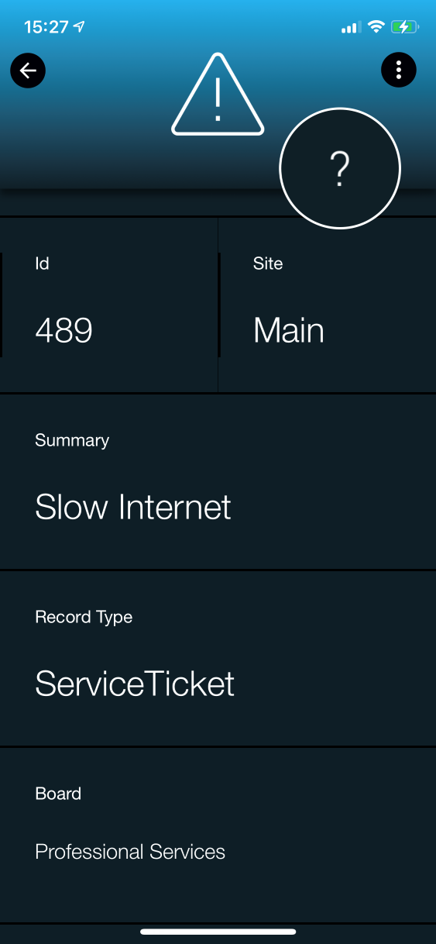Image resolution: width=436 pixels, height=944 pixels.
Task: Open the three-dot overflow menu
Action: tap(399, 71)
